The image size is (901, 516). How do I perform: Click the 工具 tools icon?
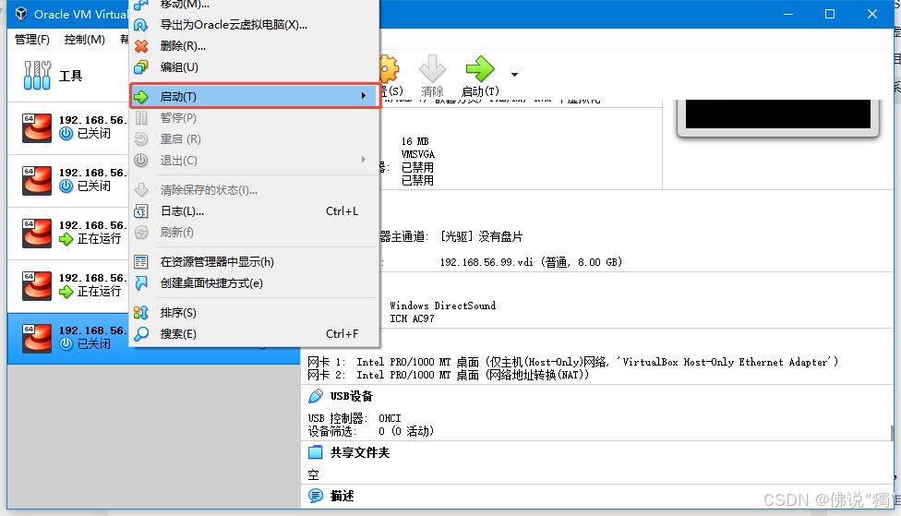[x=37, y=76]
